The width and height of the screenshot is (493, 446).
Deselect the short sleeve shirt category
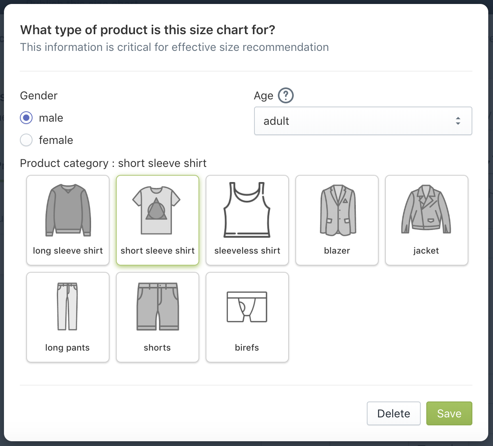click(157, 220)
